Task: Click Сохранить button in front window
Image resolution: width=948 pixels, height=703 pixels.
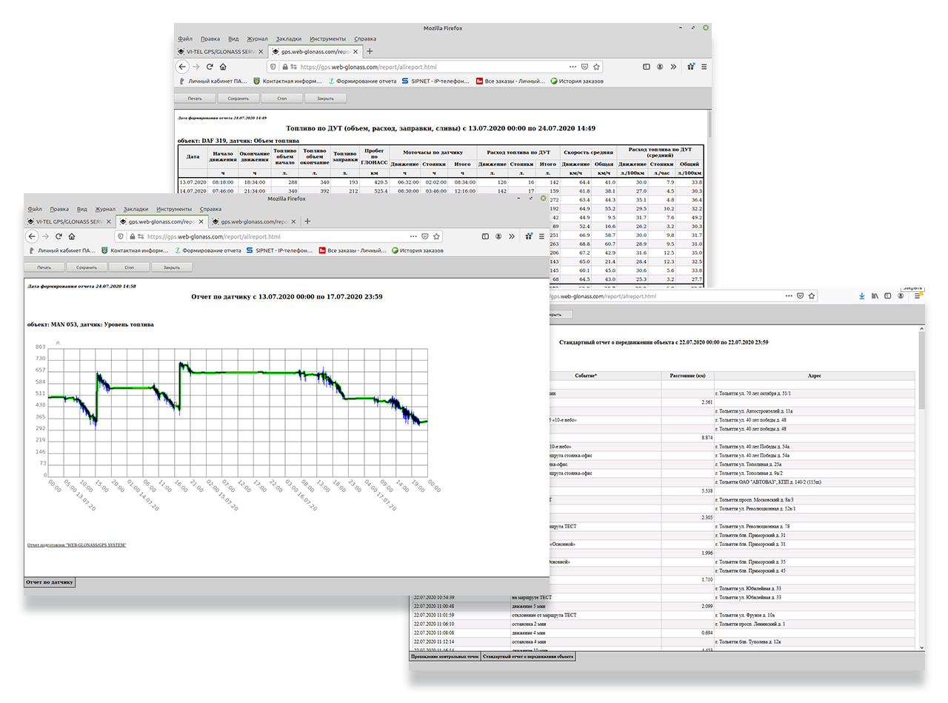Action: (x=87, y=267)
